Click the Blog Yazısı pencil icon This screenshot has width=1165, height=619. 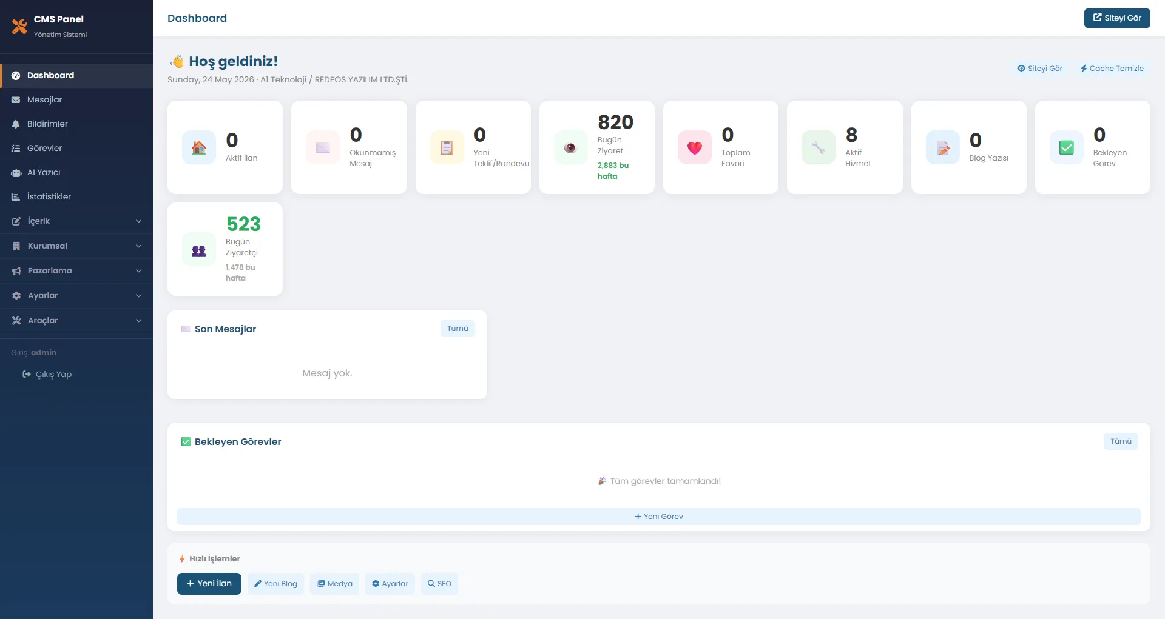[x=942, y=147]
